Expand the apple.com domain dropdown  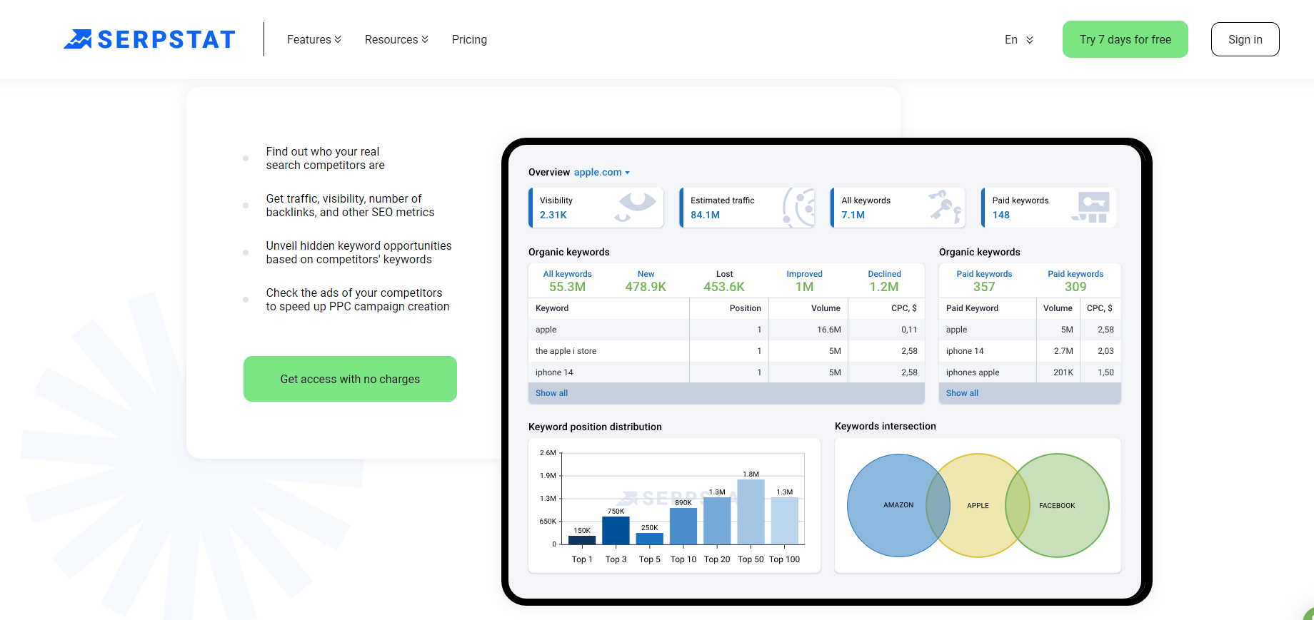[x=602, y=172]
